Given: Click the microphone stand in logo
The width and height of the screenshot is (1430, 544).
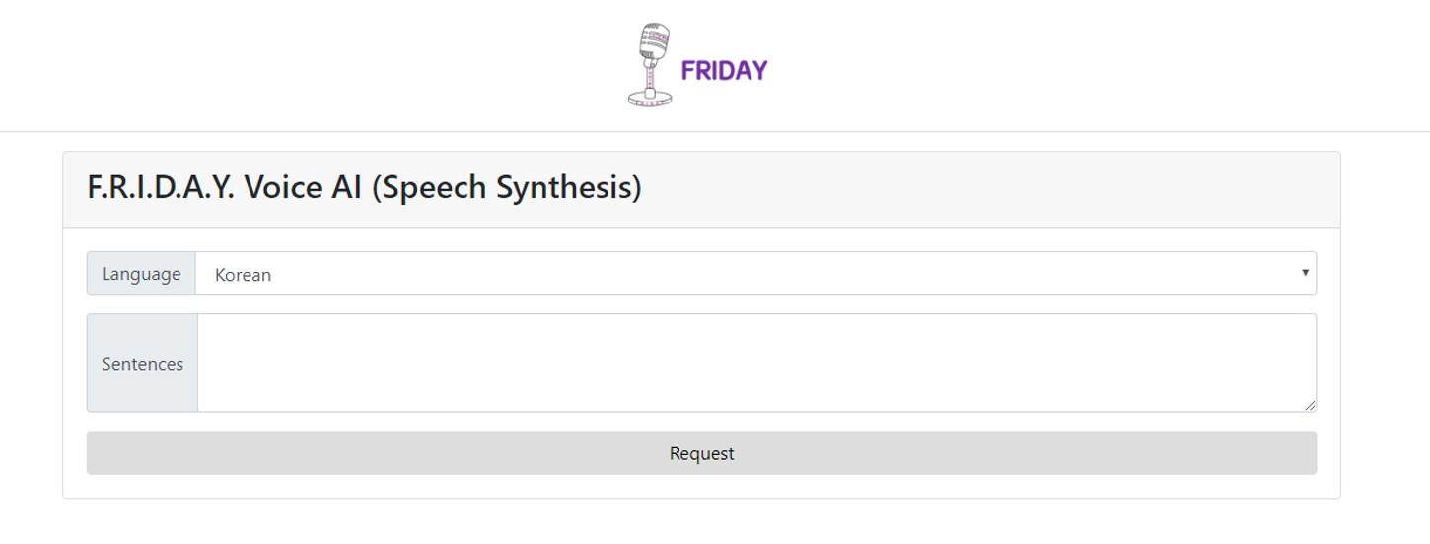Looking at the screenshot, I should [650, 75].
